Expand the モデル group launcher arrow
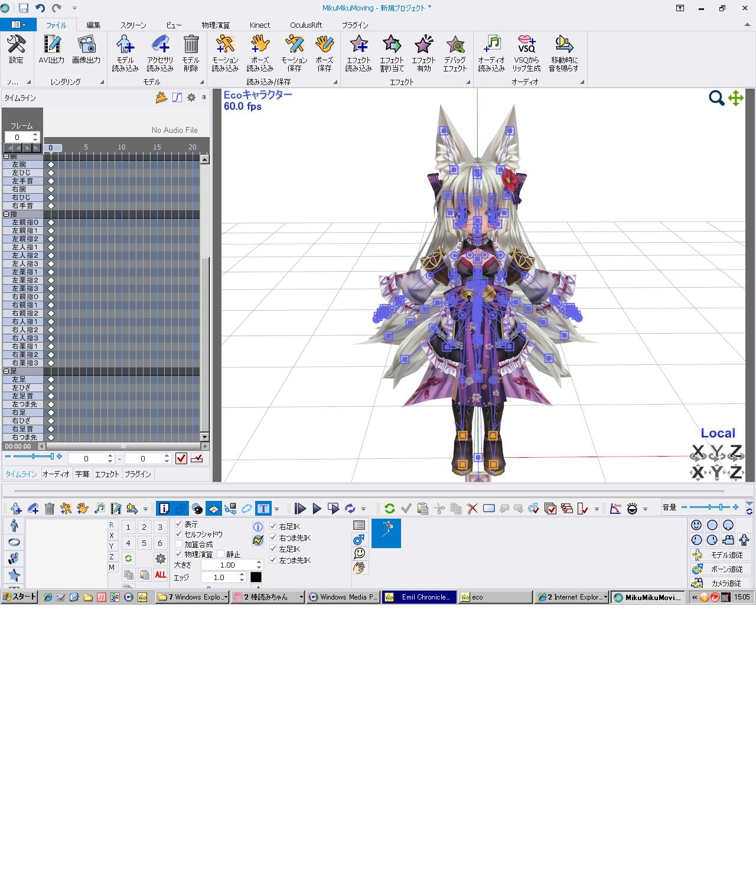This screenshot has height=886, width=756. [x=201, y=82]
